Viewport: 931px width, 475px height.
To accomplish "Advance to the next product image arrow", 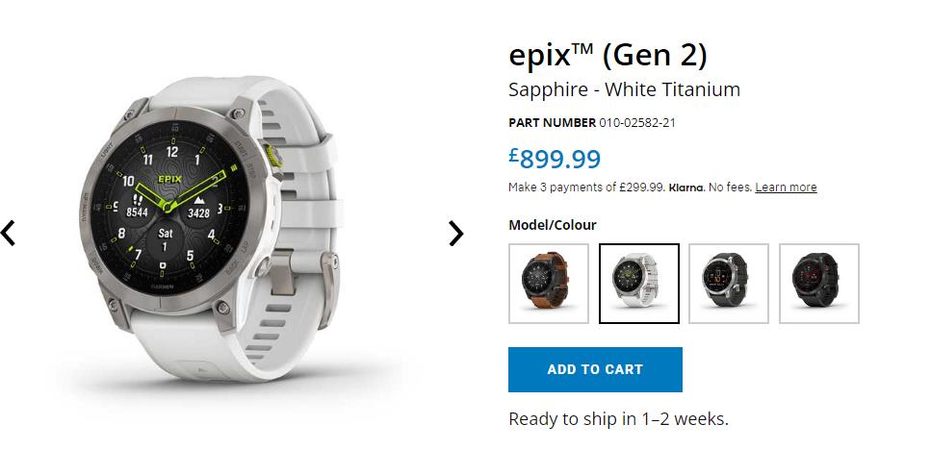I will tap(456, 233).
